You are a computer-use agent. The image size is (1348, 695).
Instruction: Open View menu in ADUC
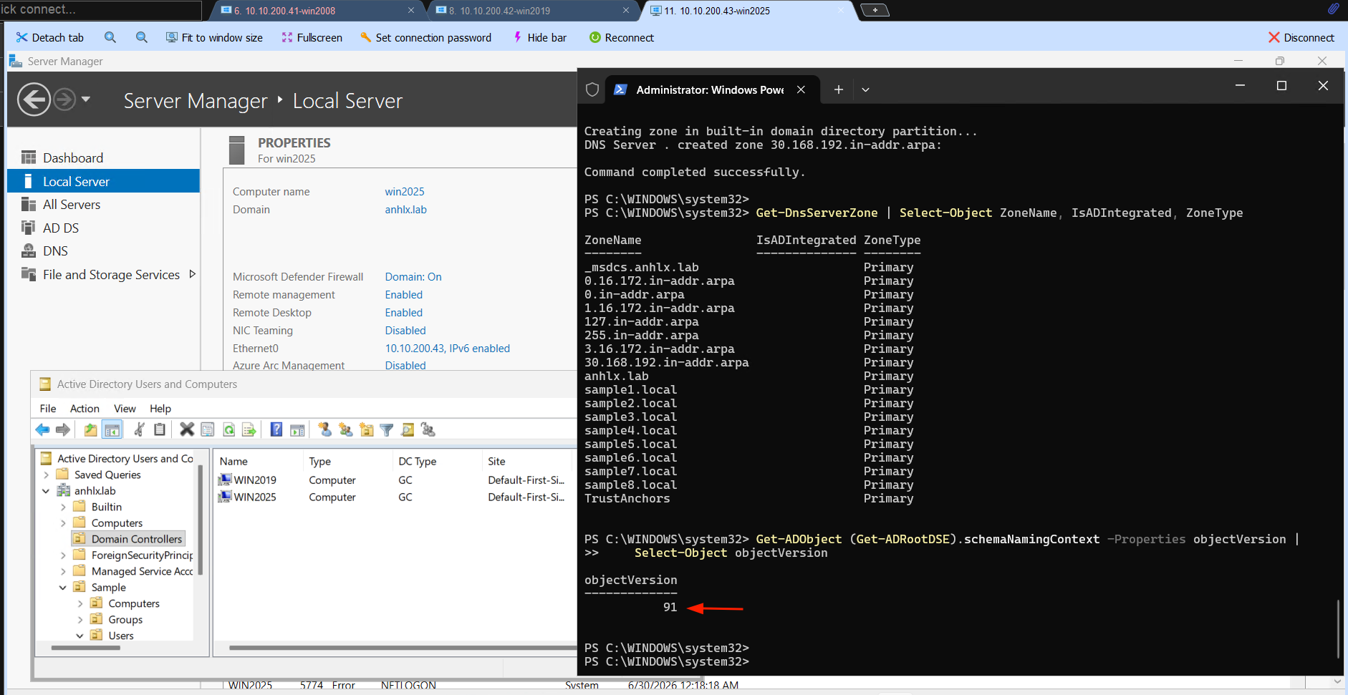coord(125,409)
